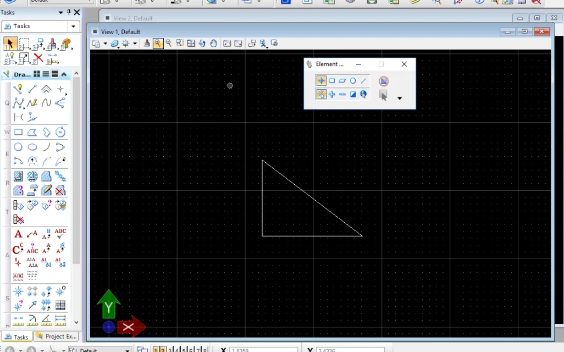Viewport: 564px width, 352px height.
Task: Select the Place Ellipse tool
Action: point(32,147)
